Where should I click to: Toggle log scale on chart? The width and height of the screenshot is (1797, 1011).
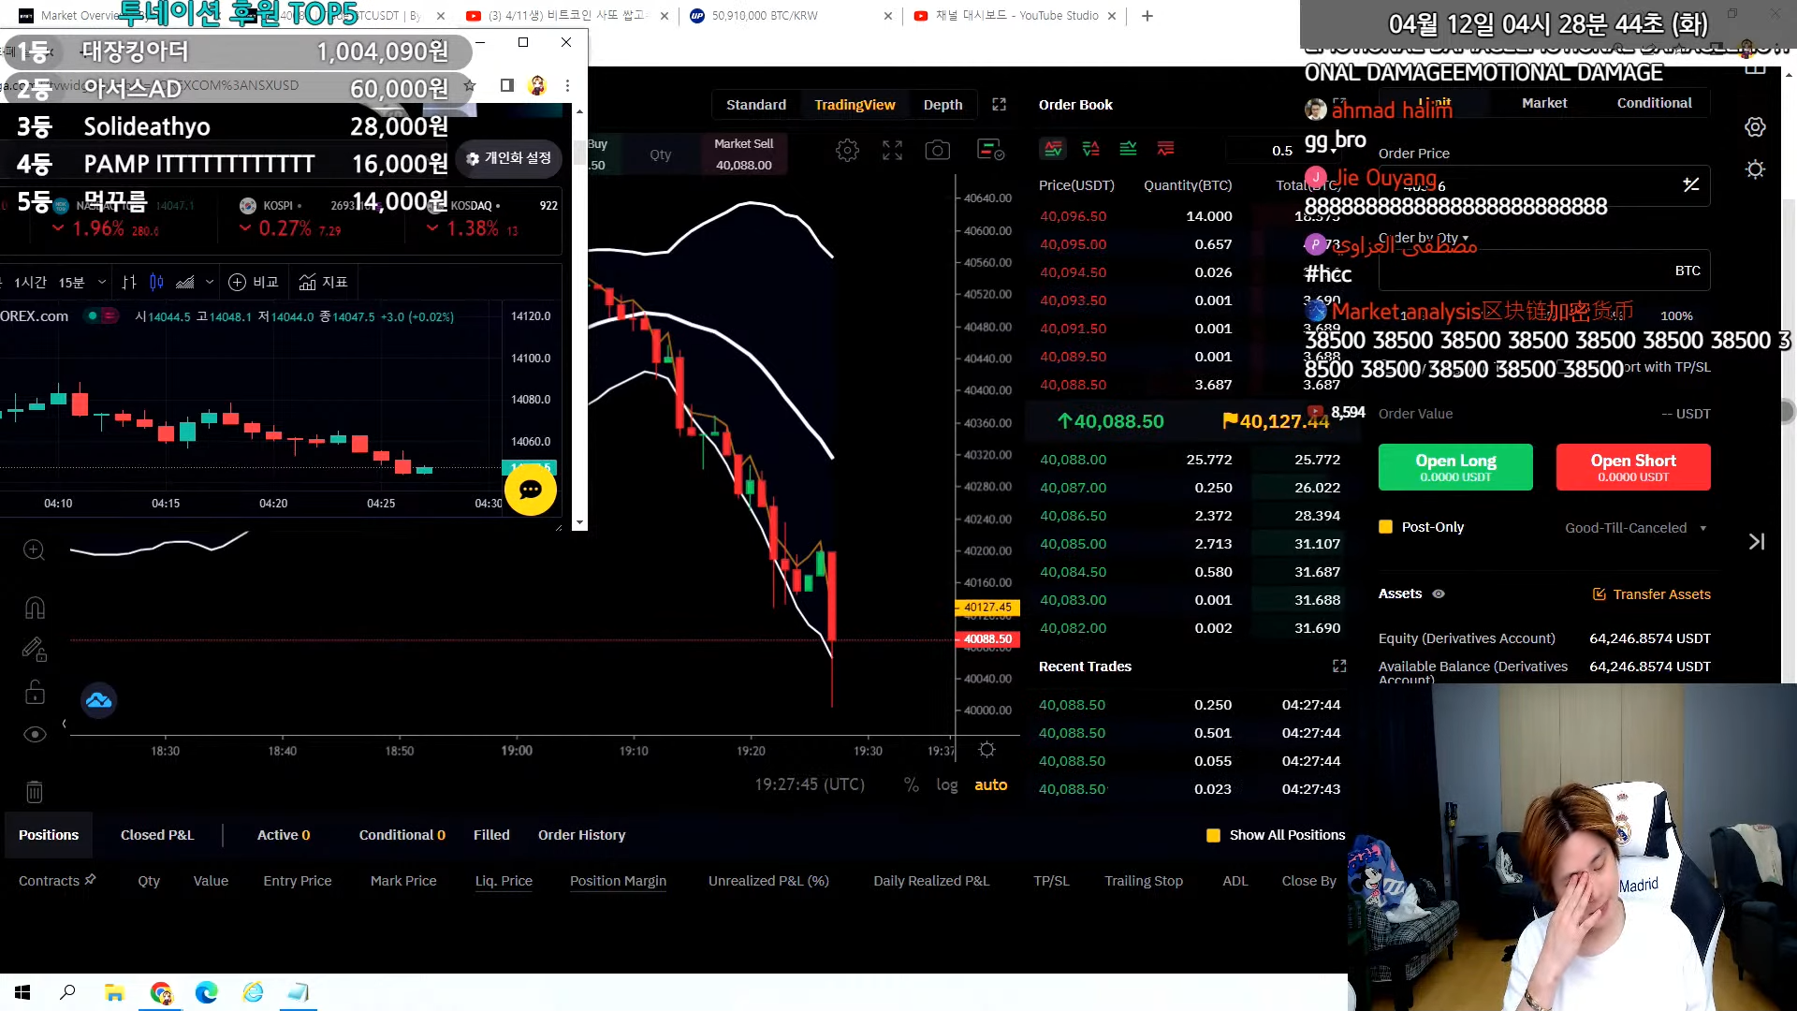click(x=946, y=784)
